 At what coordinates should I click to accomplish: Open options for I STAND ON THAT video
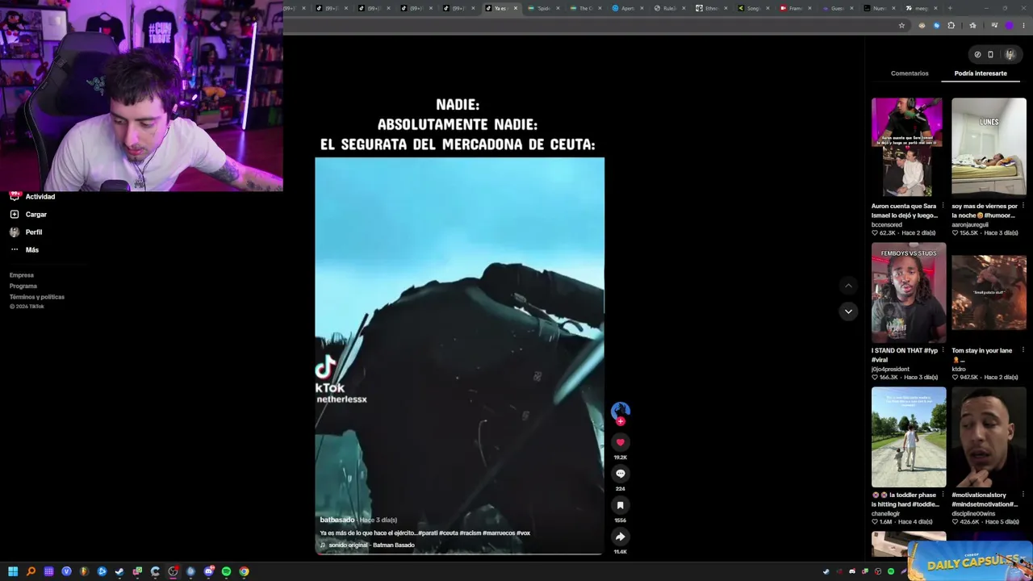tap(943, 350)
